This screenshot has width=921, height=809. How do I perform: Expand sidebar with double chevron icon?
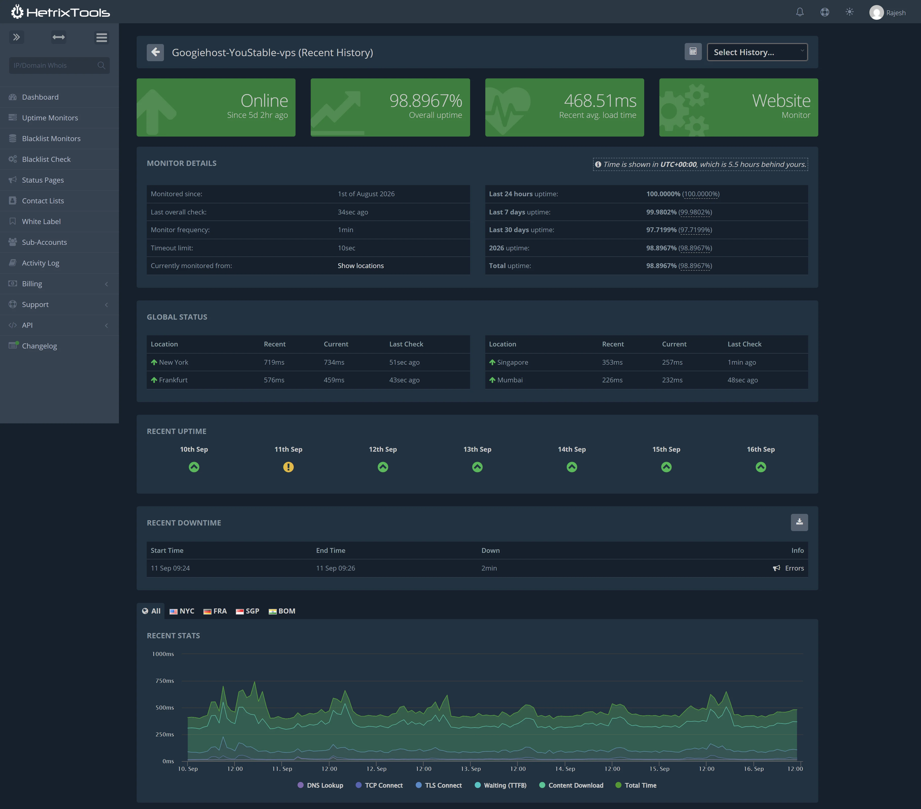(x=17, y=37)
